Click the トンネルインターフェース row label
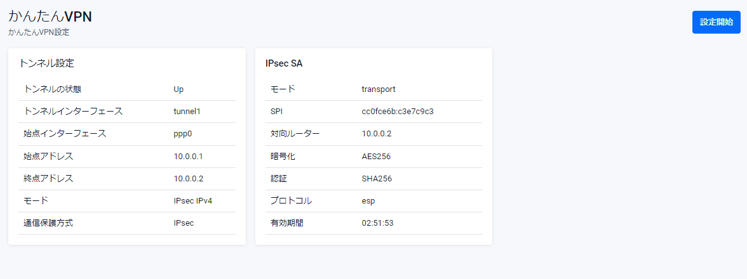Screen dimensions: 747x279 (x=73, y=112)
